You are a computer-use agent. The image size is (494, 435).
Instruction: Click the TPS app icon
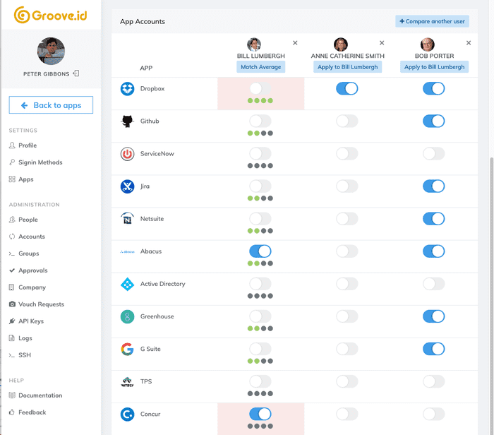click(x=127, y=382)
